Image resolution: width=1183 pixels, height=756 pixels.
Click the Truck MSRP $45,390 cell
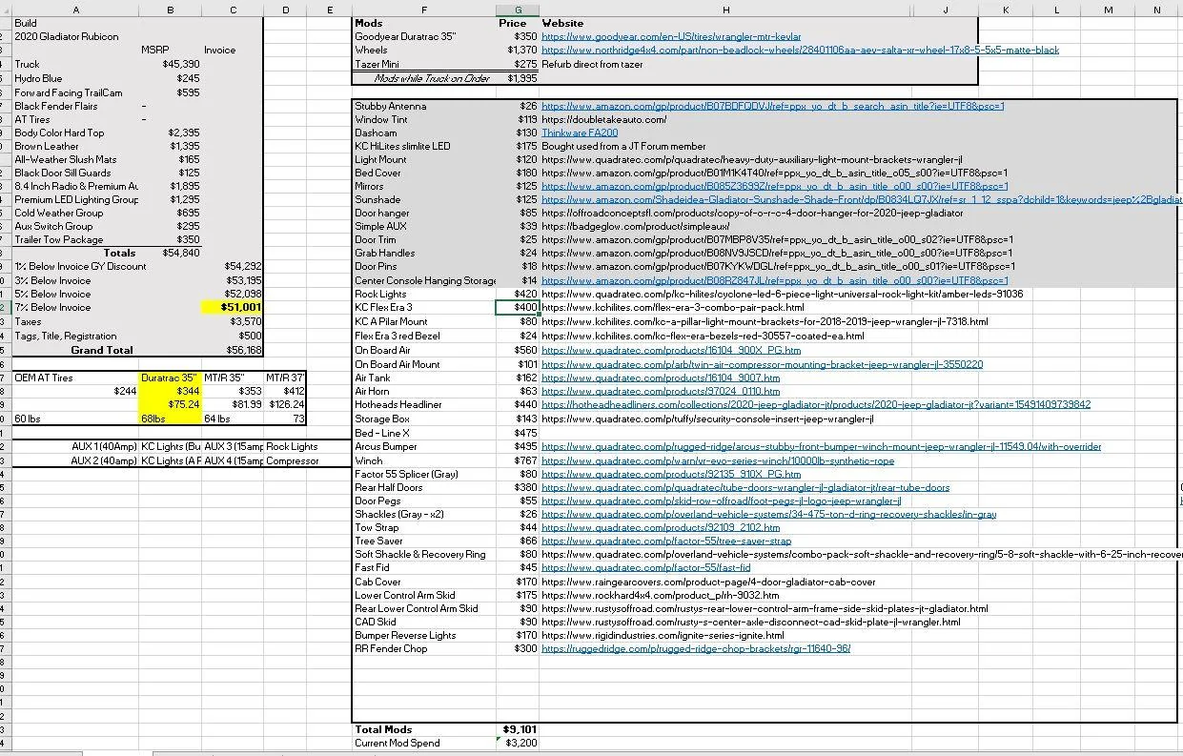171,64
